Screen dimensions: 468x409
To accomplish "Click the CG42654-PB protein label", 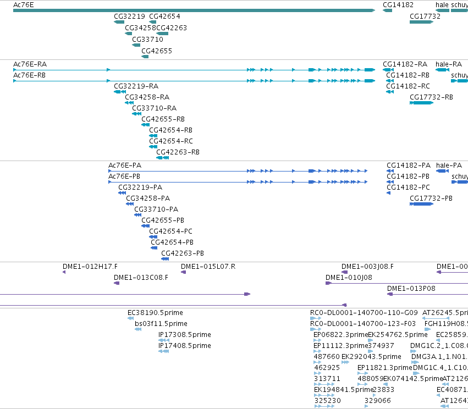I will click(172, 242).
